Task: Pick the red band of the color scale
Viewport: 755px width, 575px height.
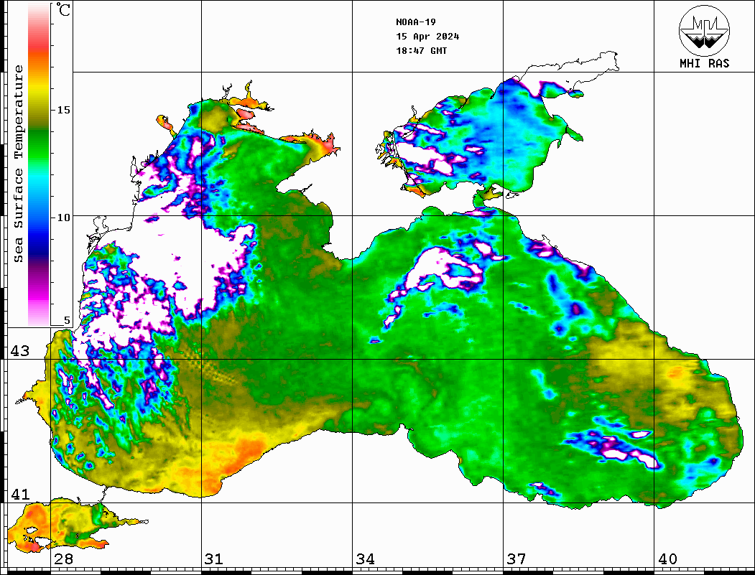Action: point(39,45)
